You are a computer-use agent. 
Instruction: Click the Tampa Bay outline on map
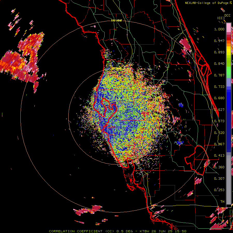click(x=109, y=107)
